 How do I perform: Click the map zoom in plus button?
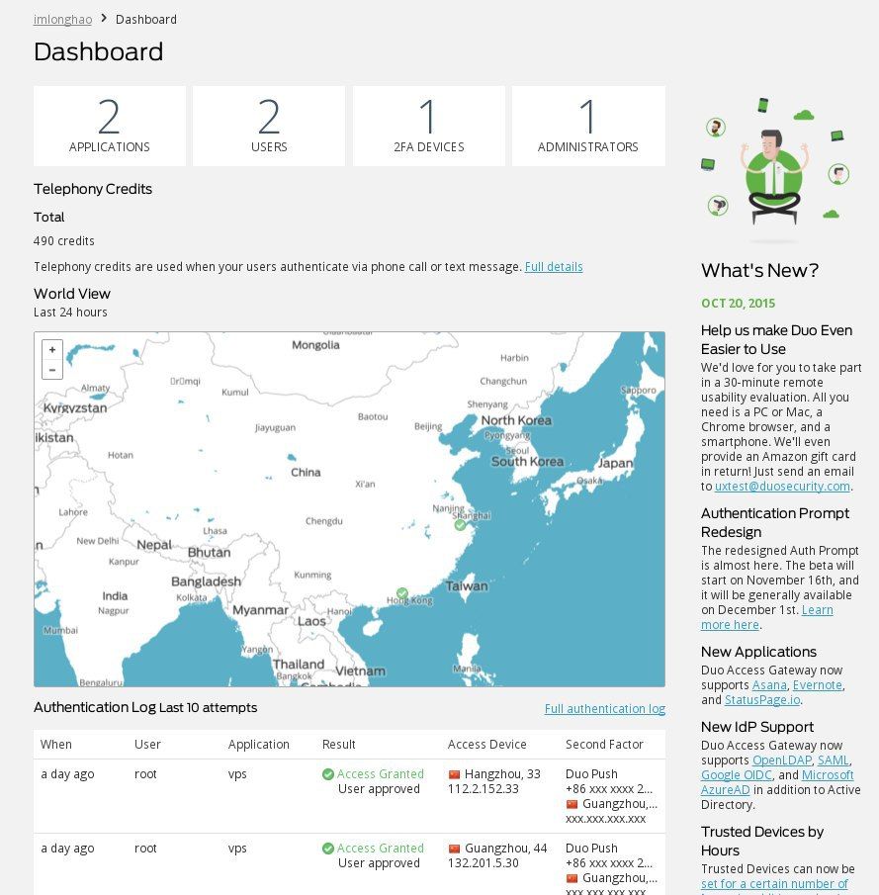(52, 350)
